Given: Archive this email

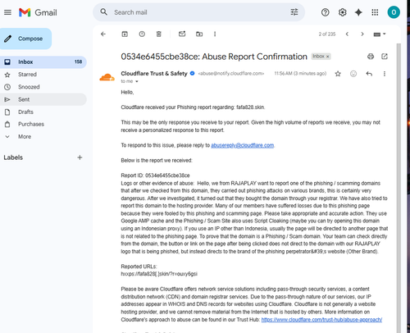Looking at the screenshot, I should click(125, 34).
